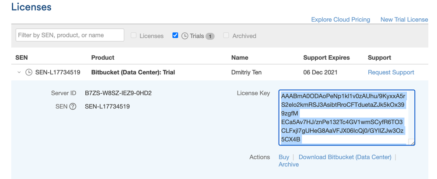Click the clock icon beside Trials filter

pos(185,36)
